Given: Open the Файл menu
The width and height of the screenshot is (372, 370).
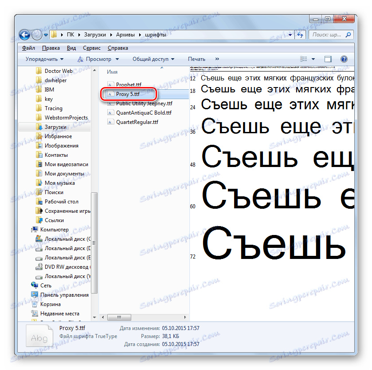Looking at the screenshot, I should (x=28, y=48).
